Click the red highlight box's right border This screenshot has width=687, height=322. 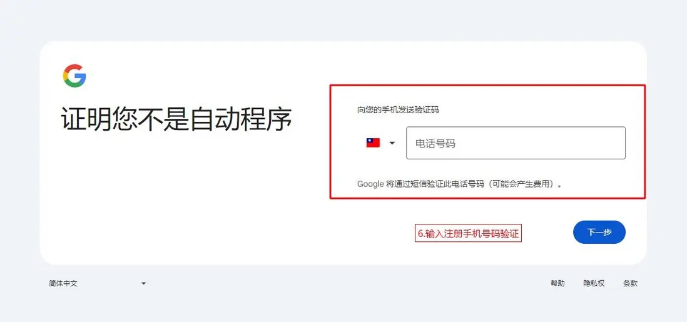tap(645, 141)
